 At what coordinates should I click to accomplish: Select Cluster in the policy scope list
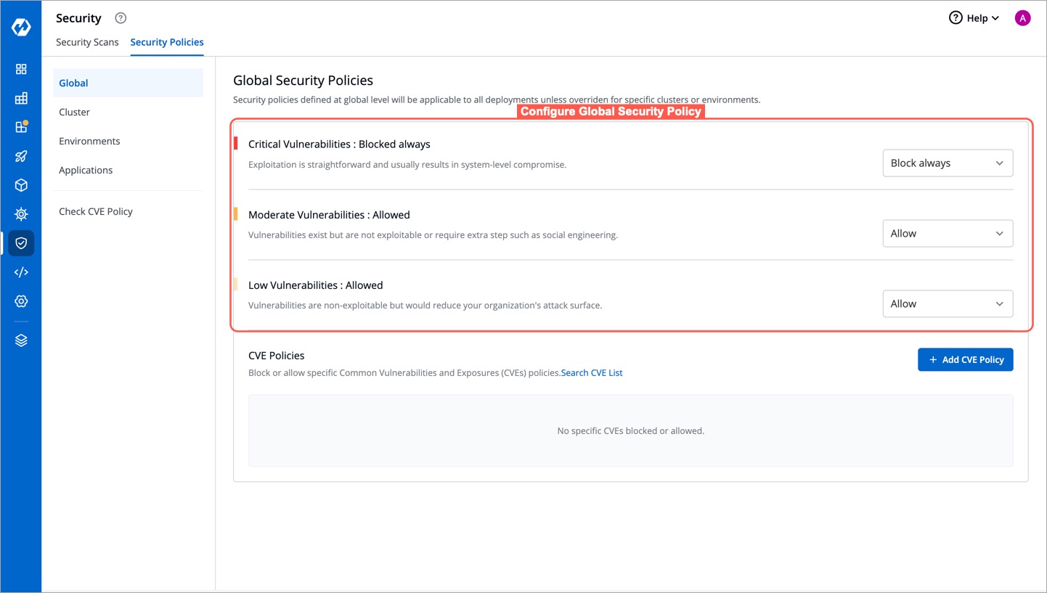click(74, 112)
